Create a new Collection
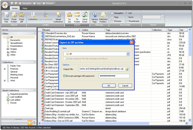 tap(33, 16)
